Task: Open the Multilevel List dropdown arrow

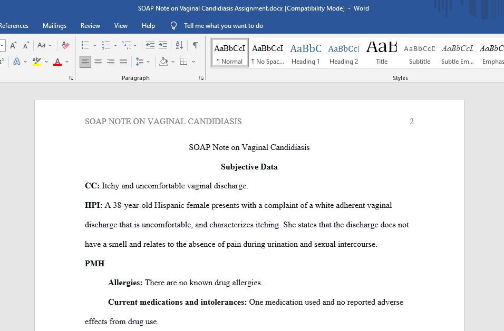Action: click(x=135, y=46)
